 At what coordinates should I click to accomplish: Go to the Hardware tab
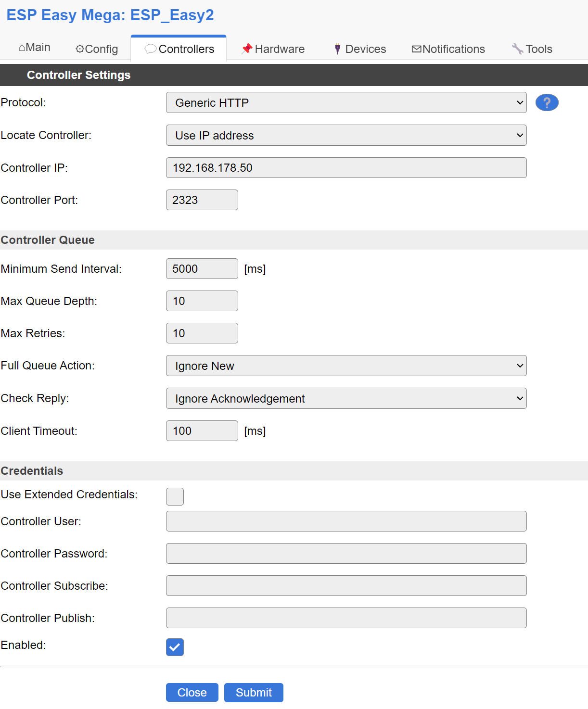coord(273,49)
